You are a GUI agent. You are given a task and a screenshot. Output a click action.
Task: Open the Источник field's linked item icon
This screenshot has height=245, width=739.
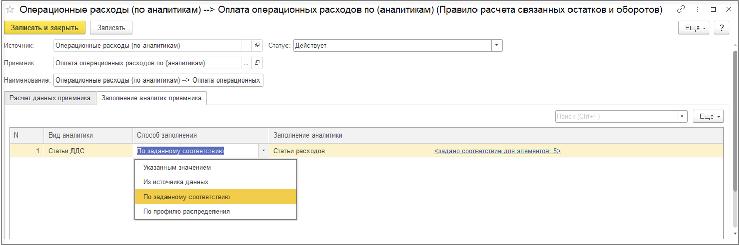(257, 46)
